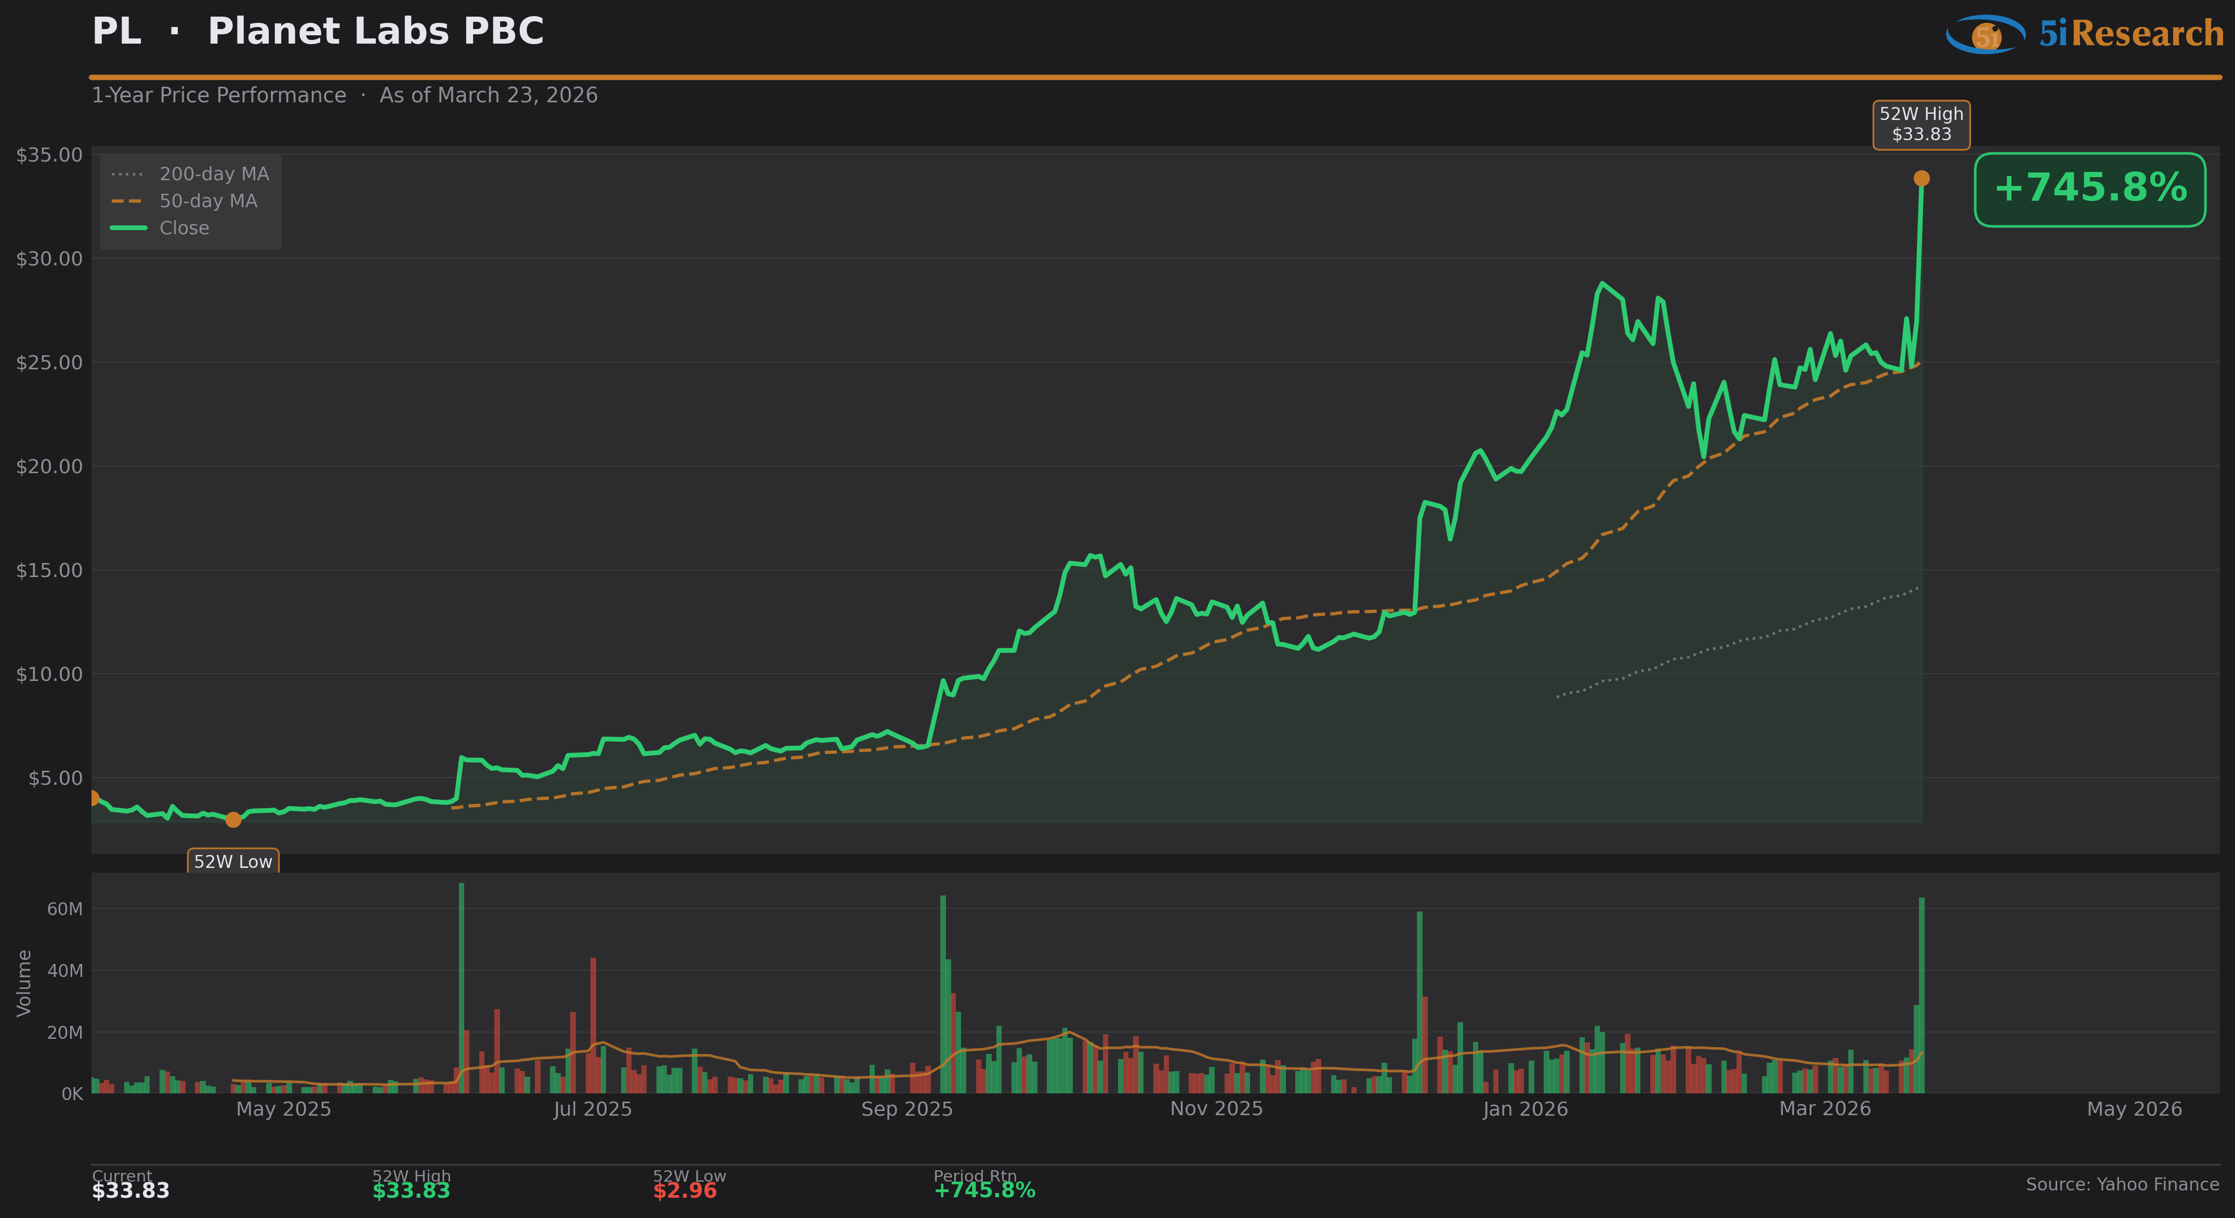Click the red 52W Low $2.96 footer value
Viewport: 2235px width, 1218px height.
pos(685,1190)
